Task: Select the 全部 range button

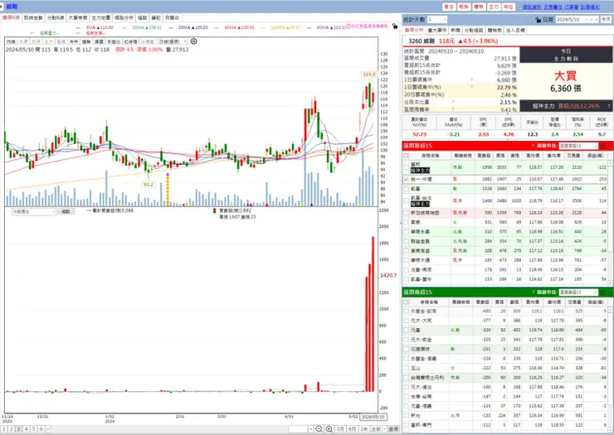Action: [x=376, y=429]
